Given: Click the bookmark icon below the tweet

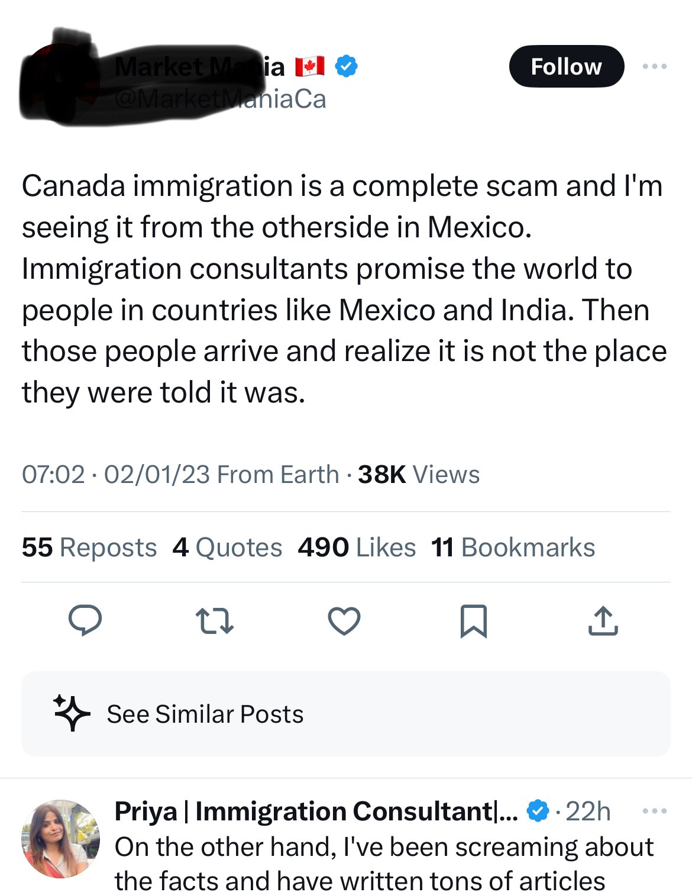Looking at the screenshot, I should (x=473, y=620).
